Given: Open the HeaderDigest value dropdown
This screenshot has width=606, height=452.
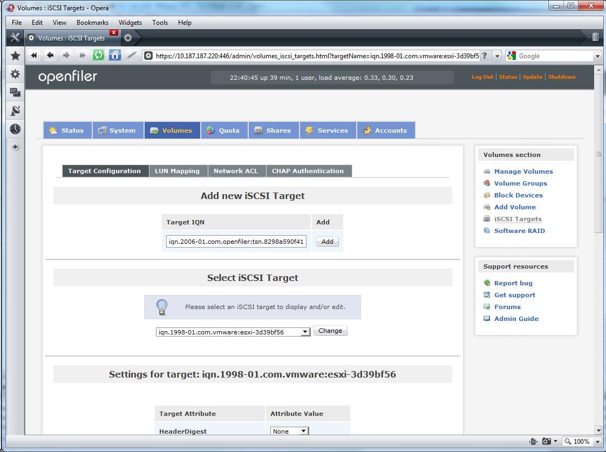Looking at the screenshot, I should click(x=303, y=431).
